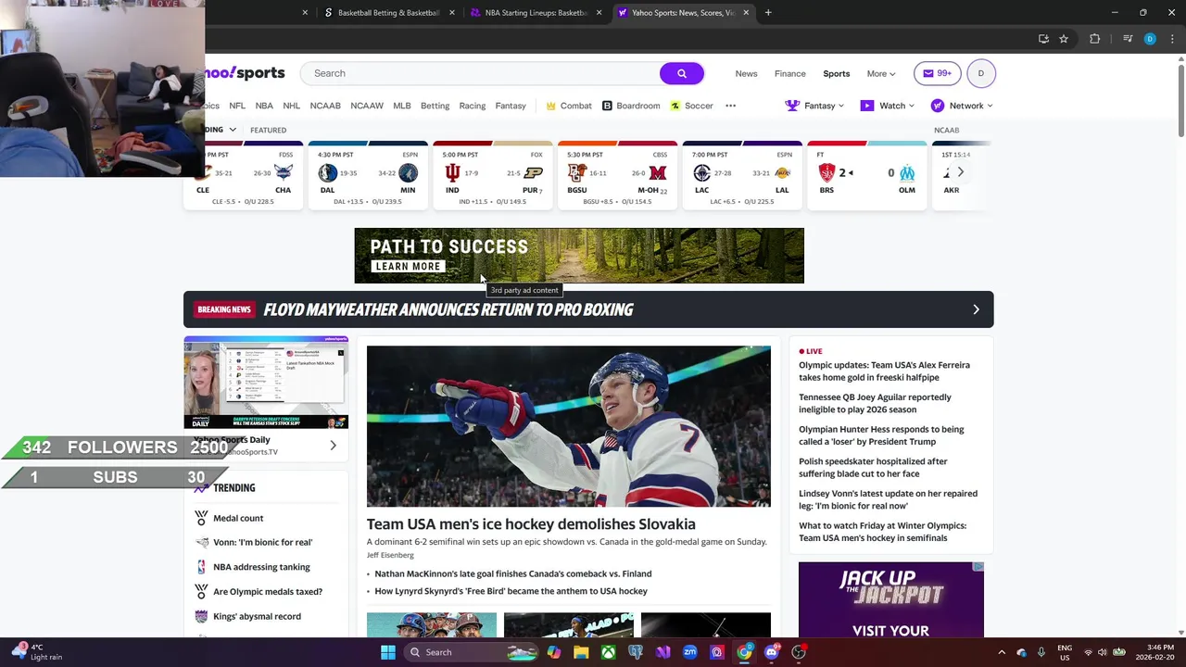
Task: Open Nathan MacKinnon late goal story
Action: 512,573
